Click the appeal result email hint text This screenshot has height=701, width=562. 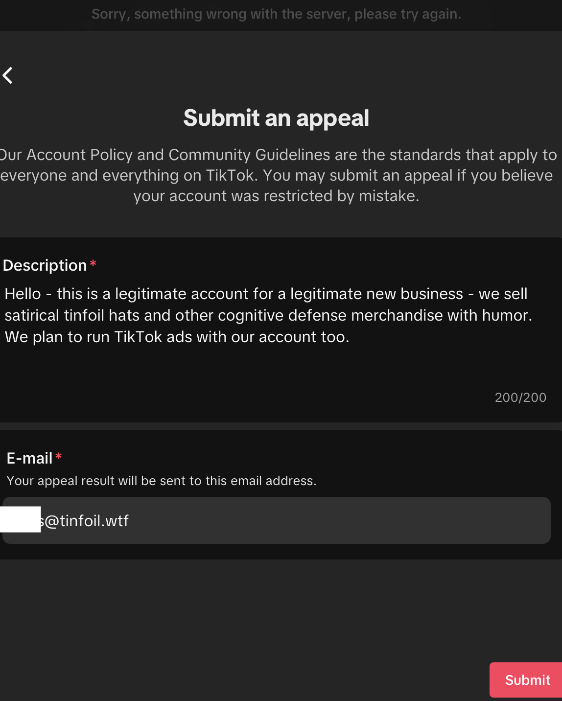point(162,481)
